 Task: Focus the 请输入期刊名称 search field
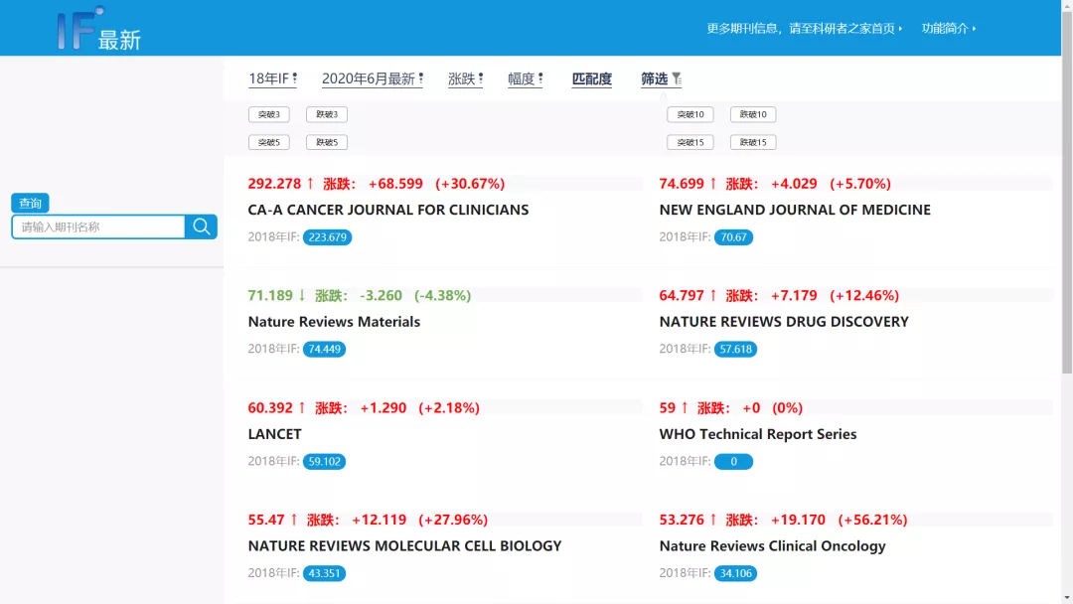(x=98, y=226)
